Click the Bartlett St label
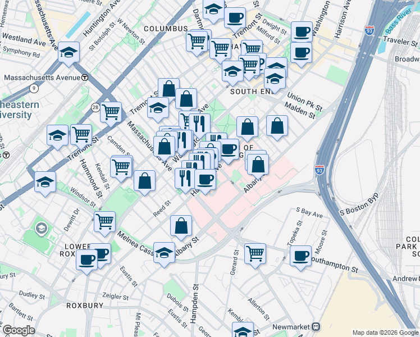The height and width of the screenshot is (337, 420). [x=21, y=312]
